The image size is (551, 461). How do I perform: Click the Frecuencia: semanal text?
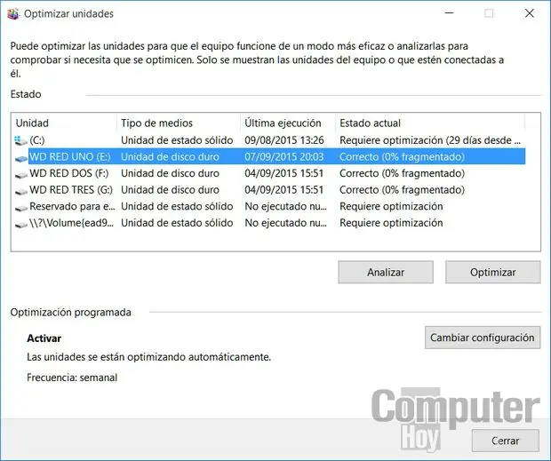(x=72, y=378)
